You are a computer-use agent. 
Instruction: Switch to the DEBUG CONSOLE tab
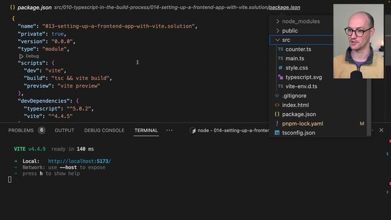click(104, 130)
